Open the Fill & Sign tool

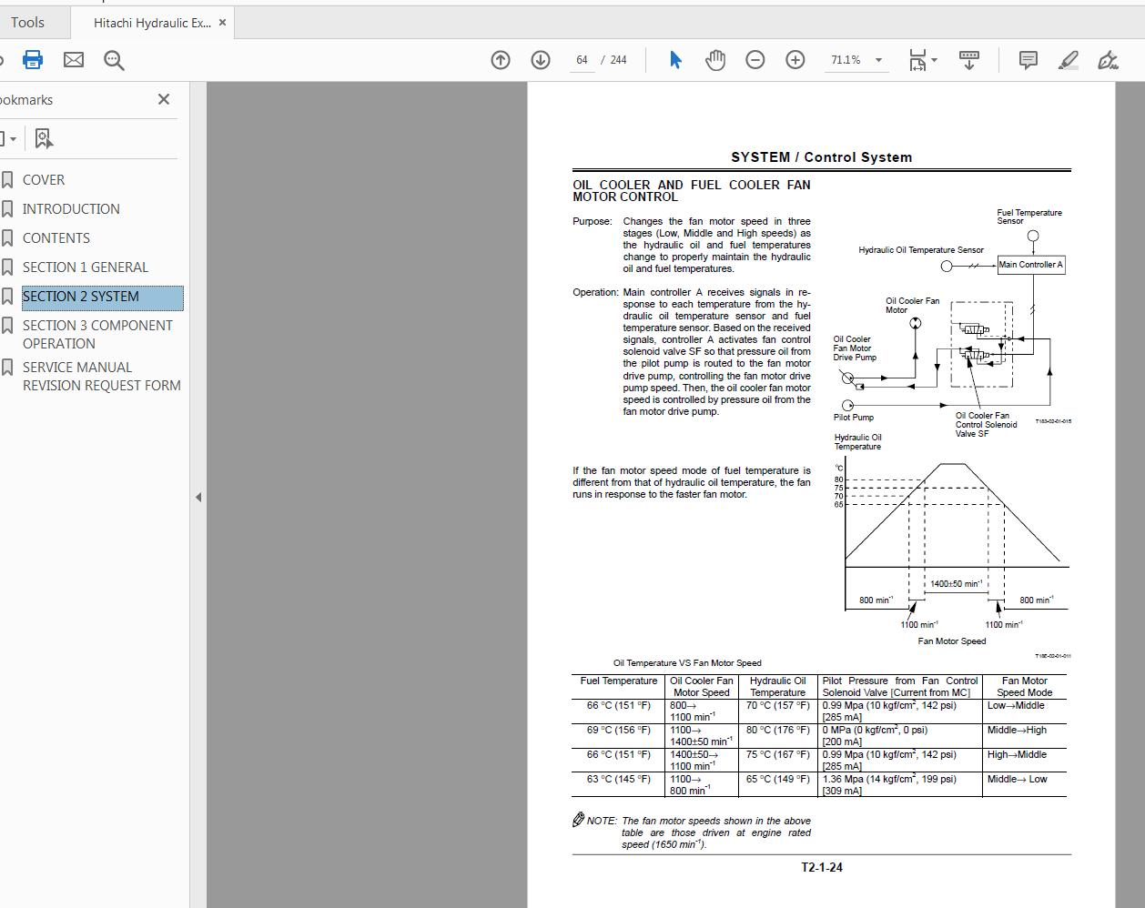[x=1107, y=60]
